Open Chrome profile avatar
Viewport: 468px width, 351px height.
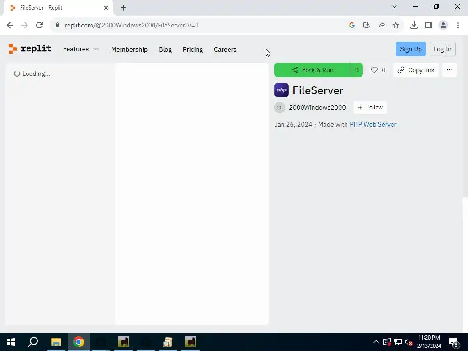[443, 26]
